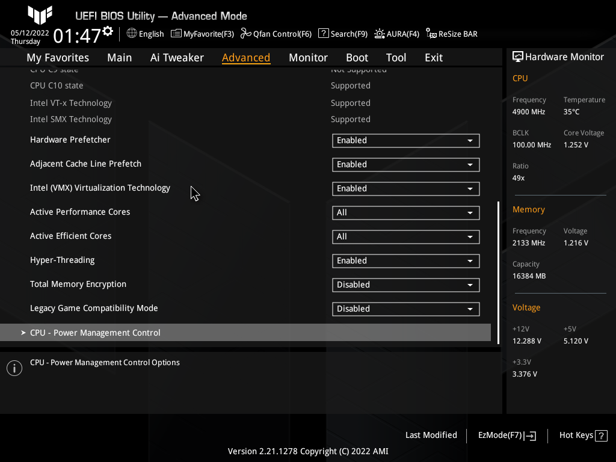Open Legacy Game Compatibility Mode dropdown

tap(406, 309)
